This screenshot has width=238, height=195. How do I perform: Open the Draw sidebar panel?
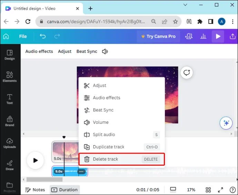(10, 165)
